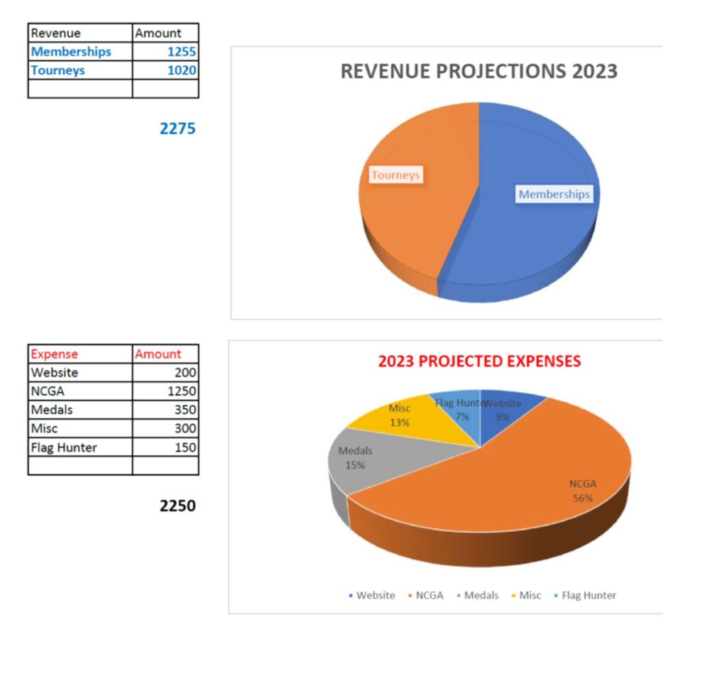Select the Misc amount cell showing 300
The image size is (727, 676).
coord(165,429)
